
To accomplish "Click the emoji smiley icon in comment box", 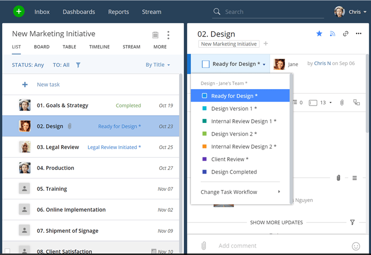I will click(356, 246).
